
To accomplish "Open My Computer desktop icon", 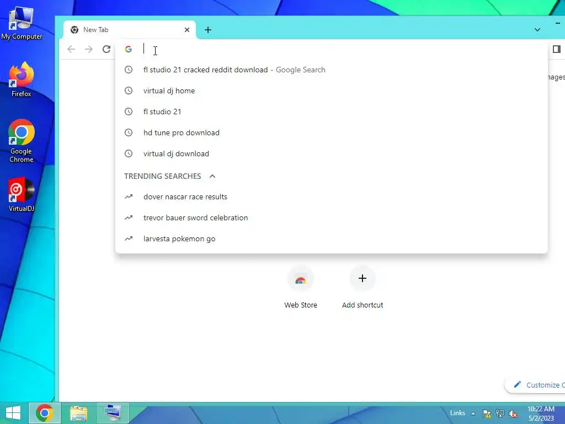I will coord(22,23).
